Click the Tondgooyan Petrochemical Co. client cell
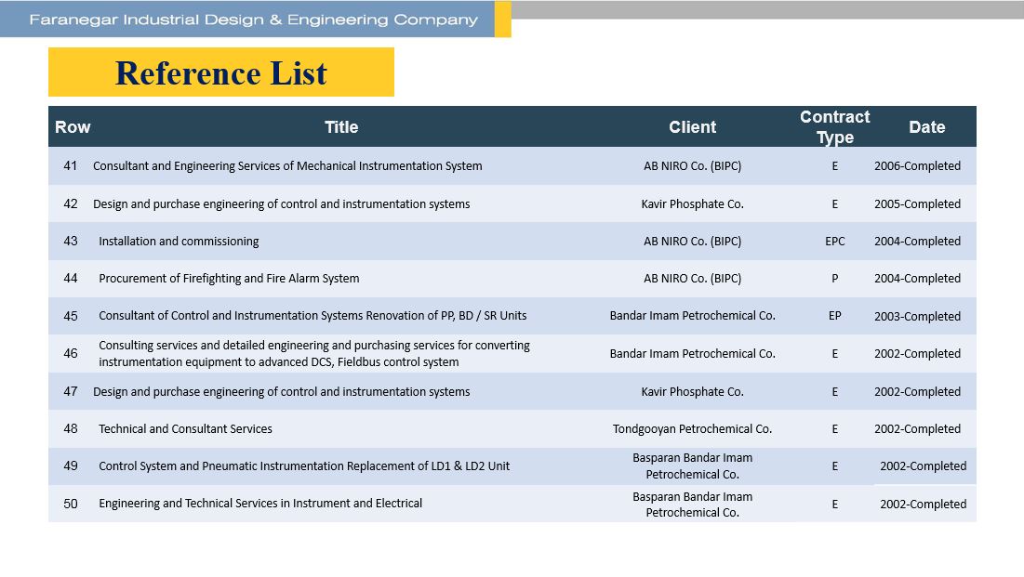Image resolution: width=1024 pixels, height=577 pixels. 692,428
